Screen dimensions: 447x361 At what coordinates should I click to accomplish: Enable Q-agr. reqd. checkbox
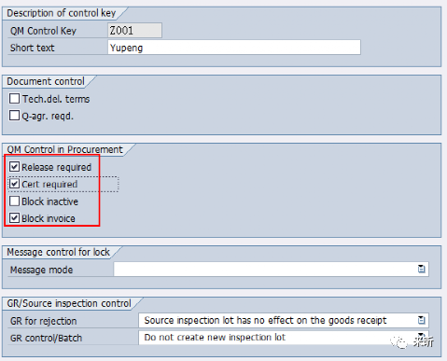pos(14,116)
